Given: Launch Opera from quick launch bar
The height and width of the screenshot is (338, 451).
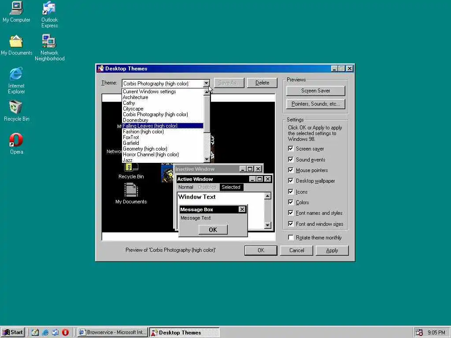Looking at the screenshot, I should pos(65,333).
